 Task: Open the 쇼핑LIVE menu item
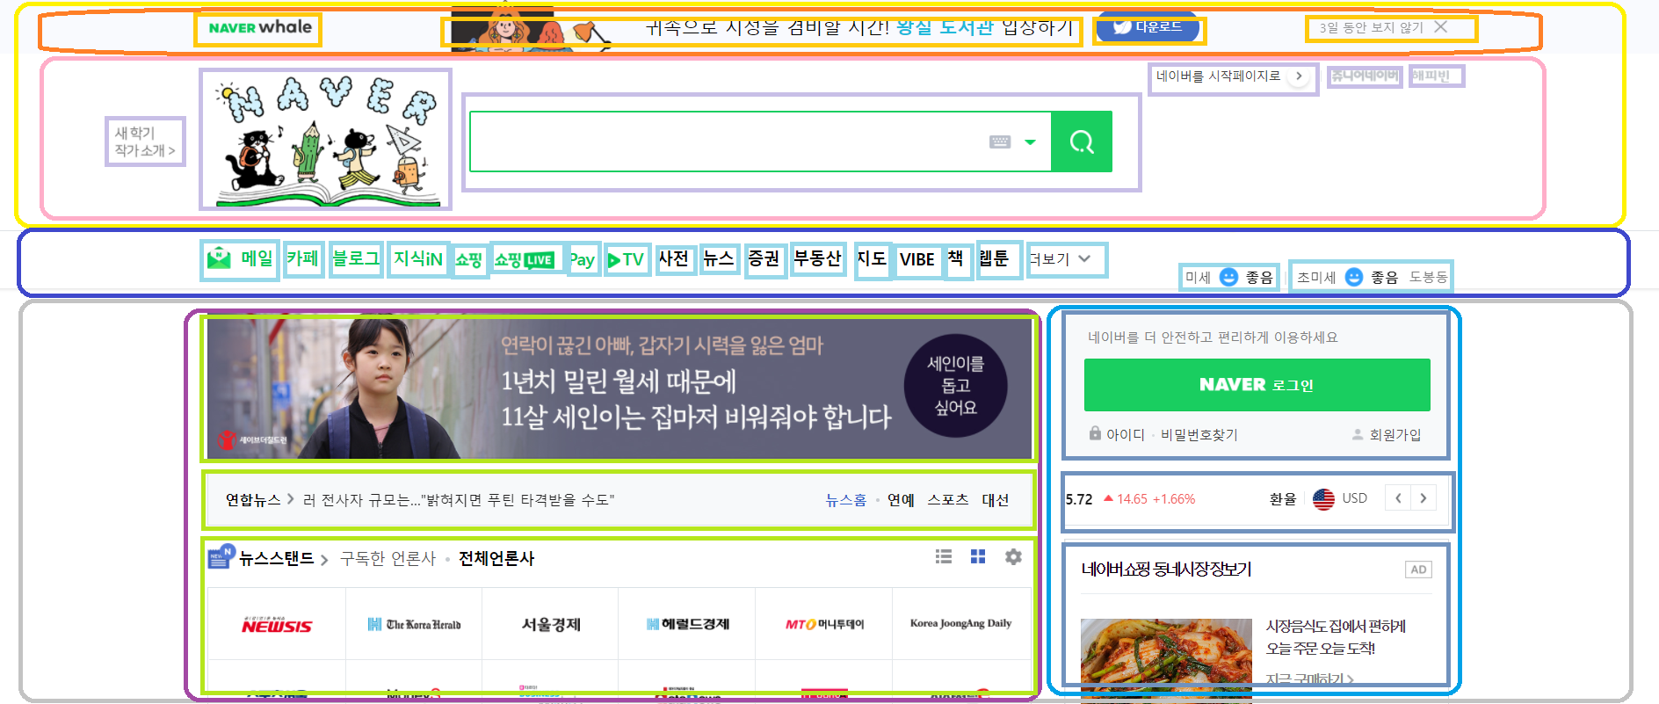[x=524, y=259]
